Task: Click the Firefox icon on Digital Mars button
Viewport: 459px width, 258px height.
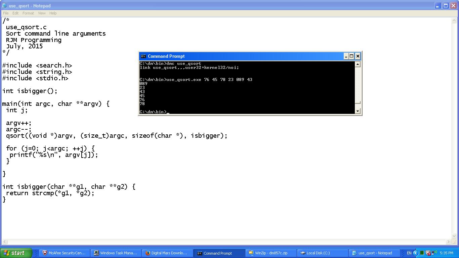Action: 148,253
